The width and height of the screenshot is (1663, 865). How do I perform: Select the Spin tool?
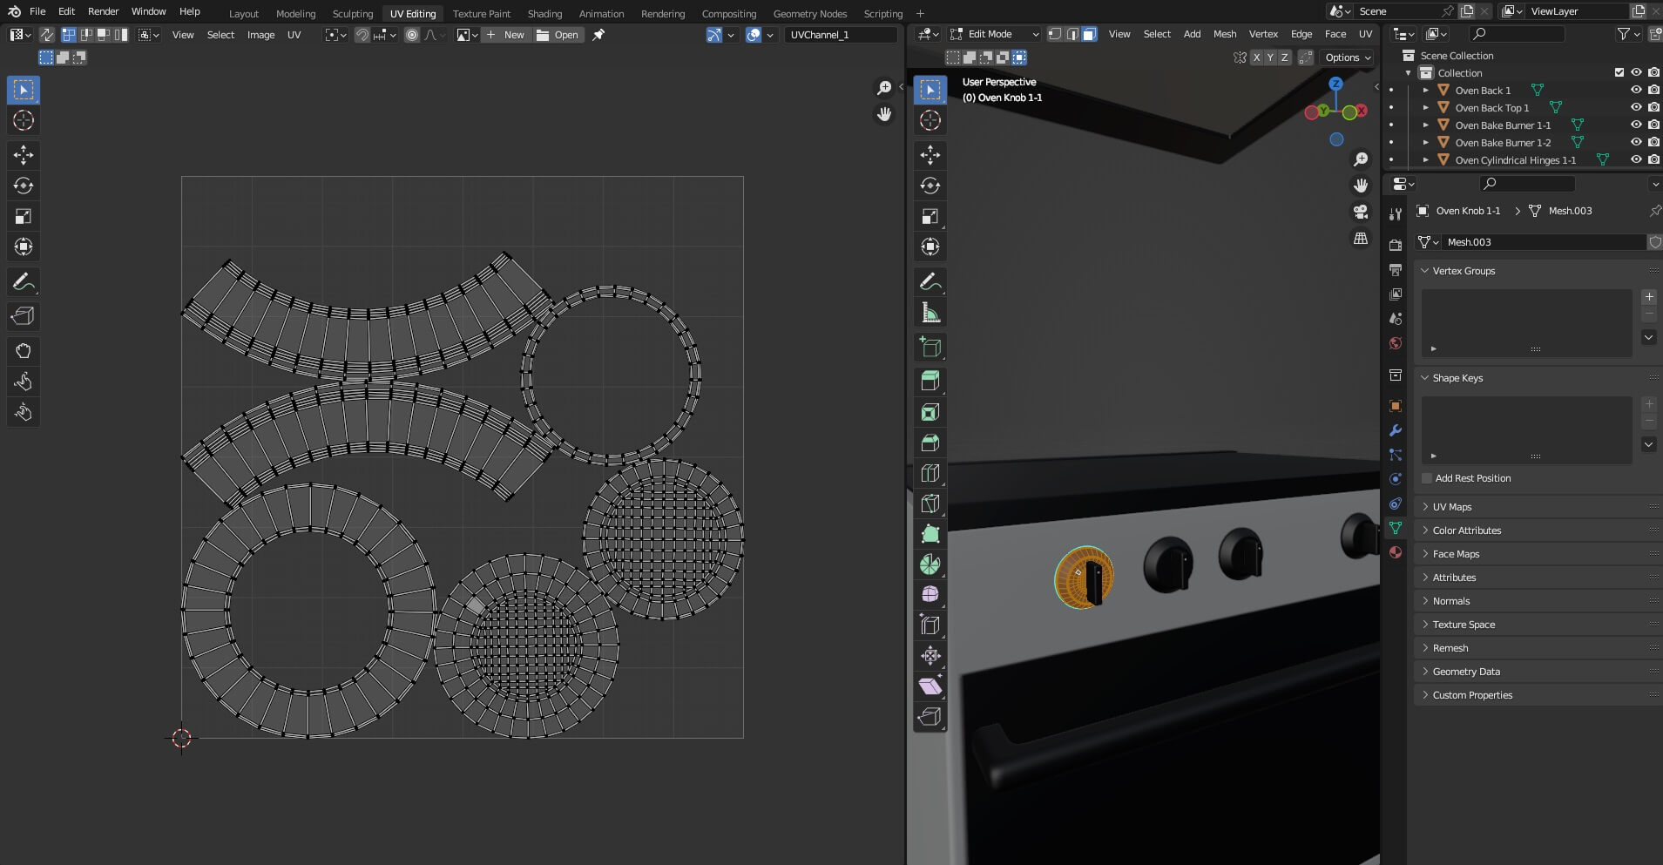click(x=930, y=564)
